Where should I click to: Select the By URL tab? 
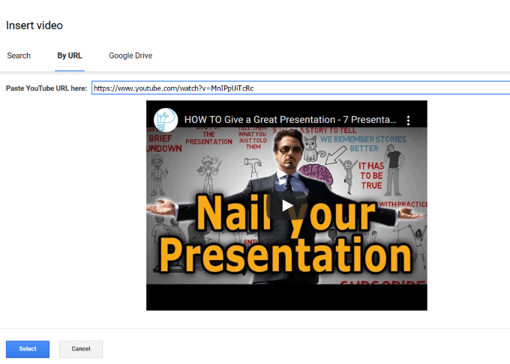(x=70, y=55)
